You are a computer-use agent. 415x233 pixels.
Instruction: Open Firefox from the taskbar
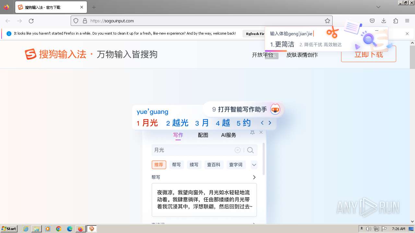[80, 229]
